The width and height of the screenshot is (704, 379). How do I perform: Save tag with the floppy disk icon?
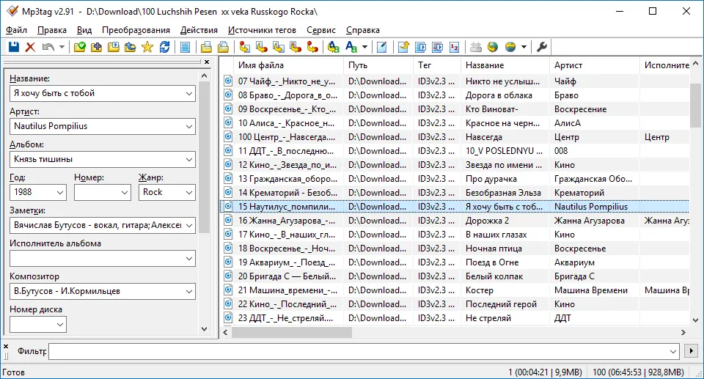tap(14, 47)
